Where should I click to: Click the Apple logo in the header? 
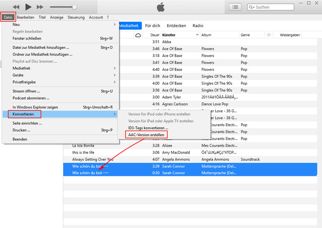(161, 7)
